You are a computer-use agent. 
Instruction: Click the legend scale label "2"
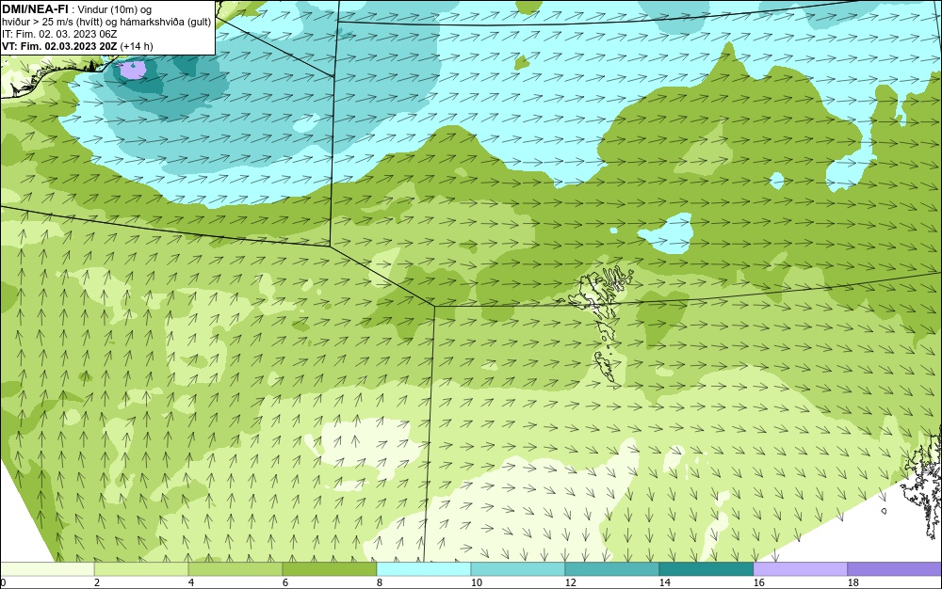[97, 582]
